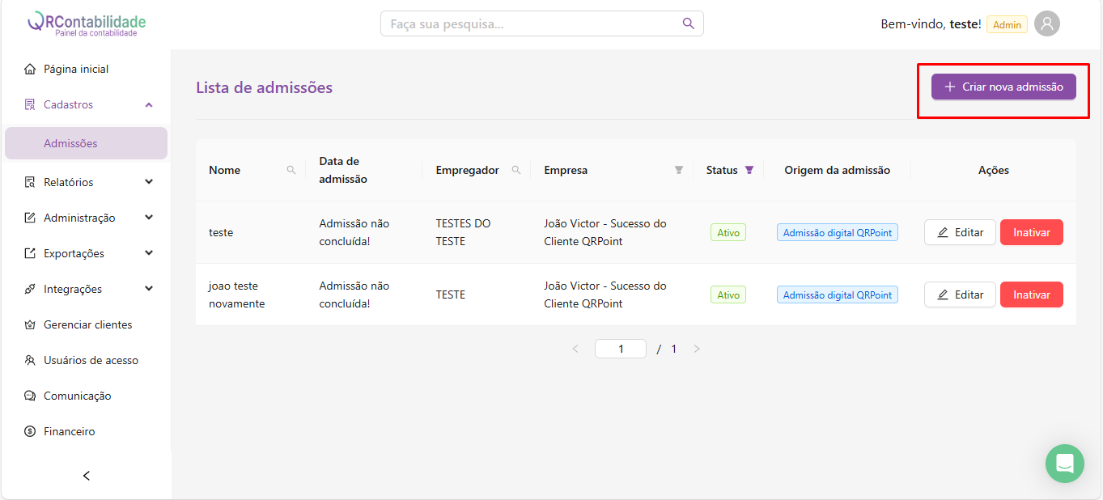The image size is (1103, 500).
Task: Click the Faça sua pesquisa search field
Action: (530, 23)
